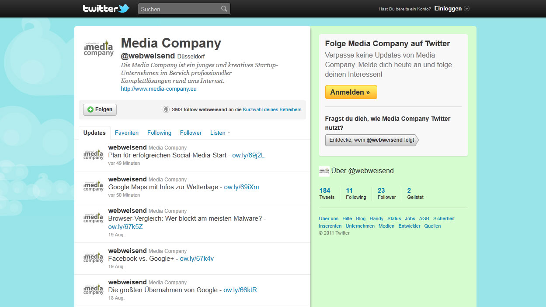Viewport: 546px width, 307px height.
Task: Click the Folgen button
Action: tap(100, 109)
